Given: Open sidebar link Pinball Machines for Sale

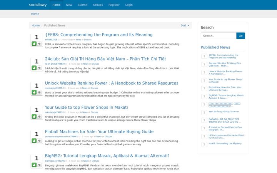Looking at the screenshot, I should point(225,89).
